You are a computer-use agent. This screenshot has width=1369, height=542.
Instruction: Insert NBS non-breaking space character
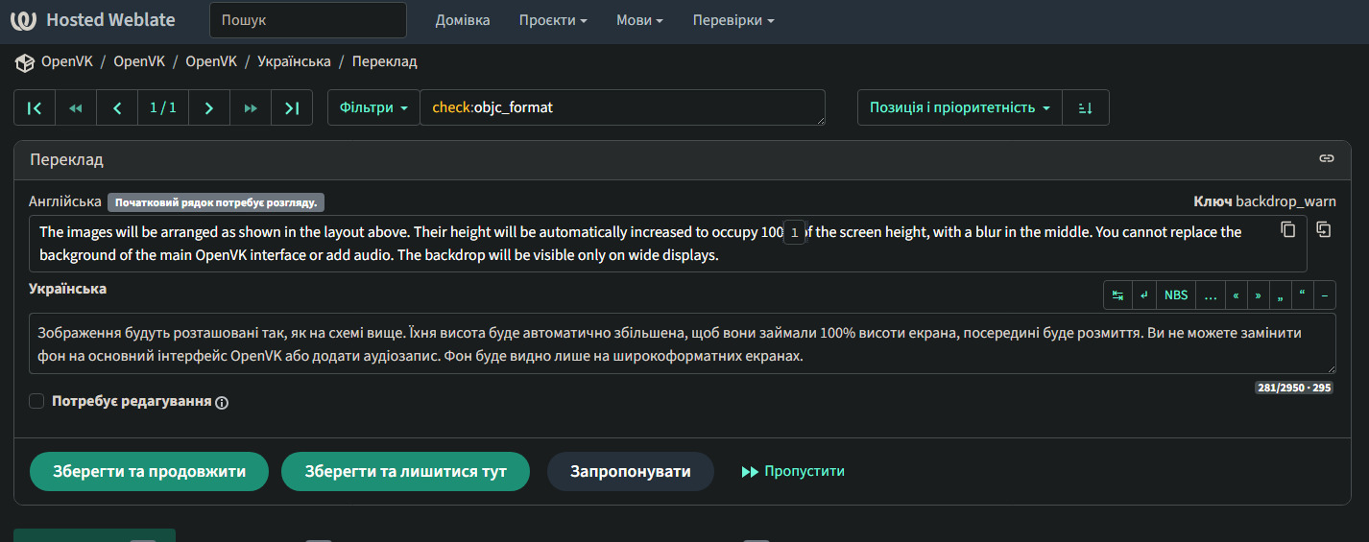tap(1176, 295)
